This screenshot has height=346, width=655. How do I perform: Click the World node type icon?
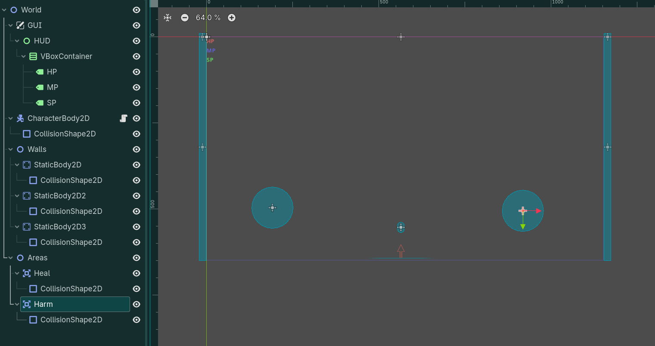pyautogui.click(x=14, y=10)
